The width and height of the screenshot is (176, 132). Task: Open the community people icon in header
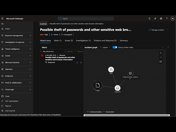point(155,18)
